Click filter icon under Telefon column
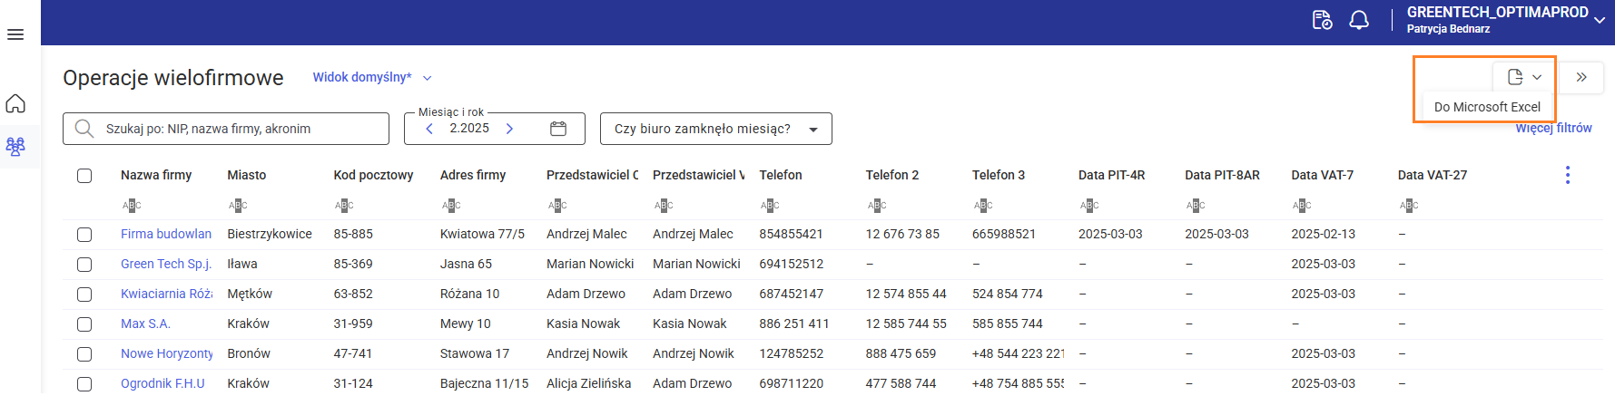The height and width of the screenshot is (396, 1615). pyautogui.click(x=770, y=206)
